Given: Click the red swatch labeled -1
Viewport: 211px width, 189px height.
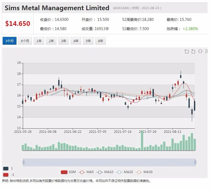Looking at the screenshot, I should (x=6, y=175).
